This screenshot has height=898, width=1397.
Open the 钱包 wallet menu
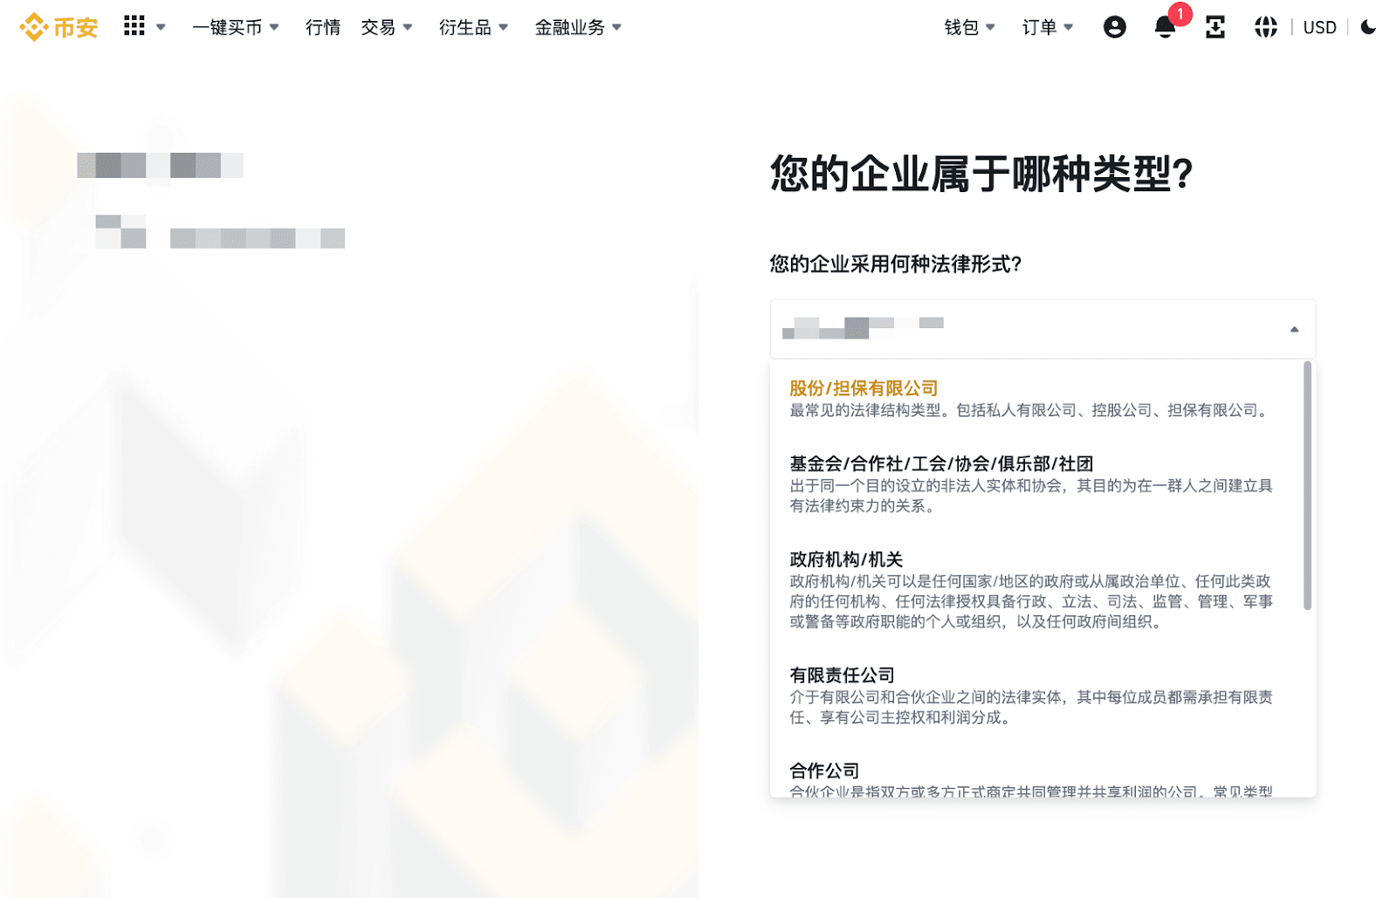tap(969, 28)
